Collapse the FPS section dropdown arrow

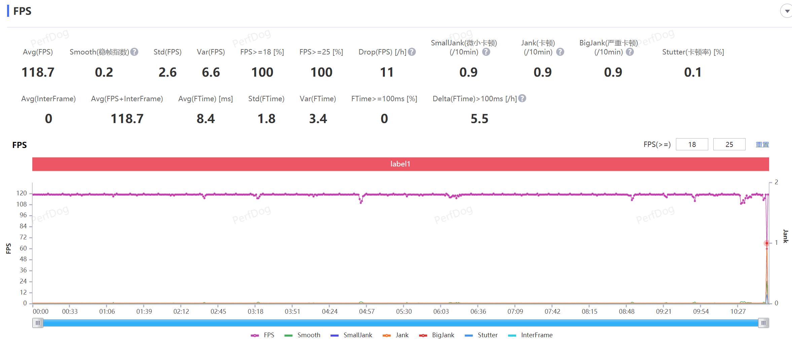click(x=787, y=11)
